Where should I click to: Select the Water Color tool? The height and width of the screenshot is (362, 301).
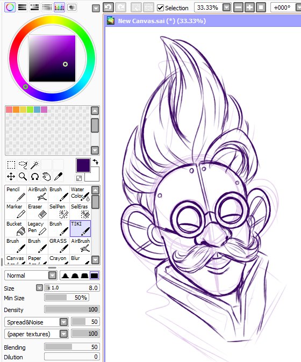click(x=80, y=194)
